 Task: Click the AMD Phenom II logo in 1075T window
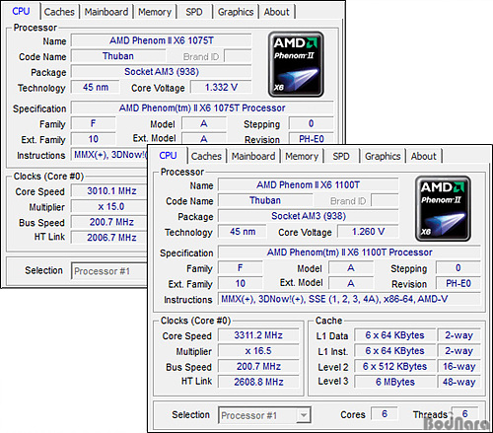[x=296, y=64]
